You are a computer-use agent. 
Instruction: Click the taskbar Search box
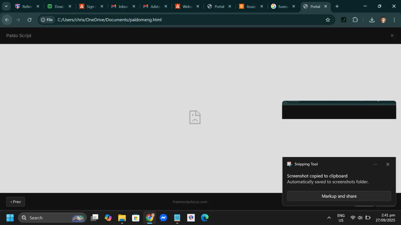[52, 218]
